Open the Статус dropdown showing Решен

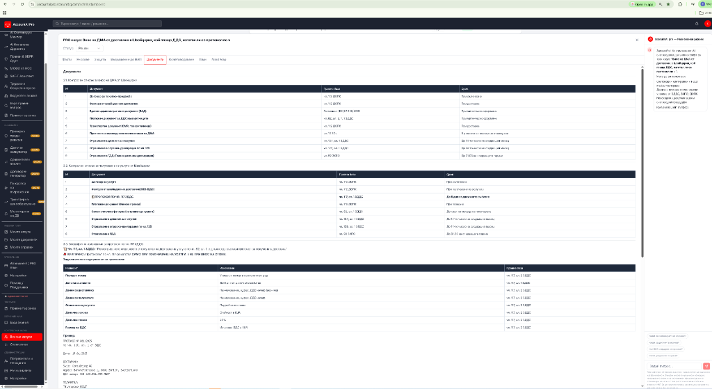tap(89, 48)
